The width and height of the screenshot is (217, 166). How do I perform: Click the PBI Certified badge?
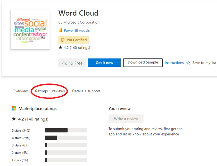[x=74, y=40]
